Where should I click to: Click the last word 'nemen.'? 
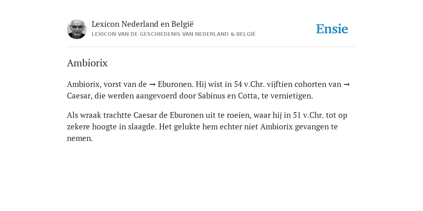point(80,138)
